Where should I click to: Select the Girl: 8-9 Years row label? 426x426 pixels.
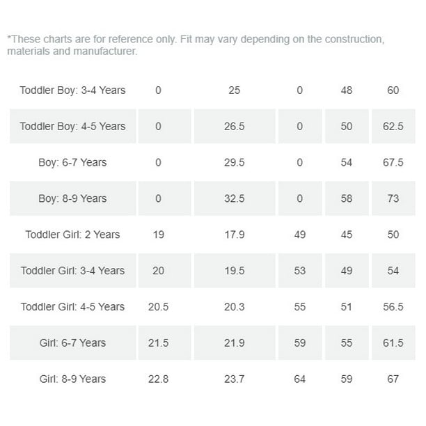(x=72, y=379)
